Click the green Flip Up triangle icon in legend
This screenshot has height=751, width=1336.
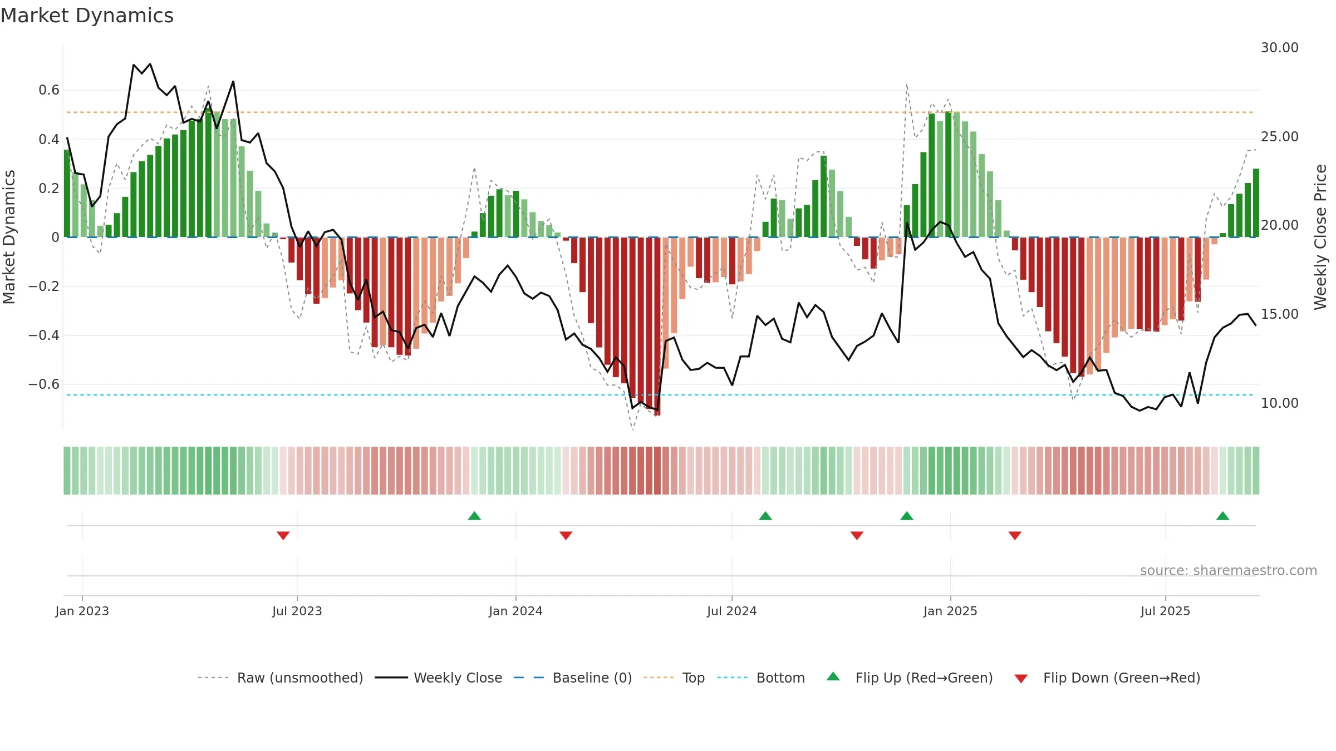(833, 676)
